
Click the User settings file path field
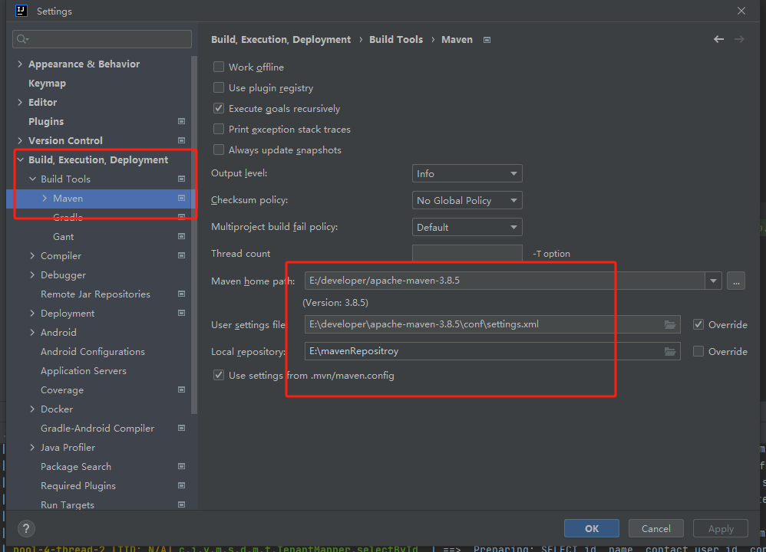pos(493,324)
